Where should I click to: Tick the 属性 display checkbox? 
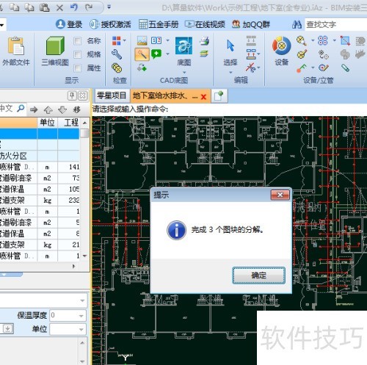[x=77, y=68]
